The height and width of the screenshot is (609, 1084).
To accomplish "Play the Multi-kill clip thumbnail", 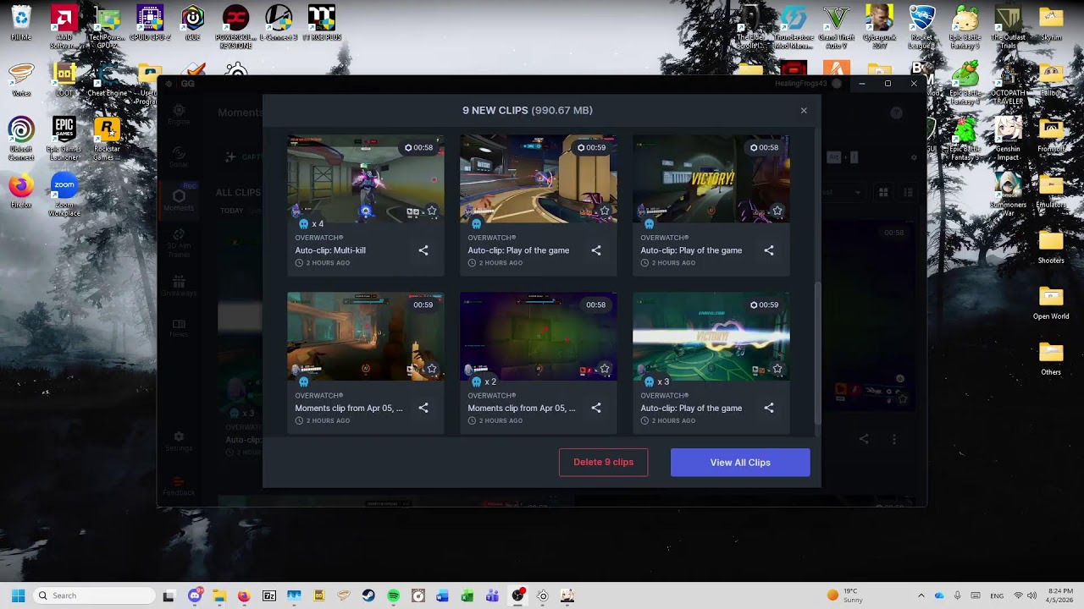I will [366, 178].
